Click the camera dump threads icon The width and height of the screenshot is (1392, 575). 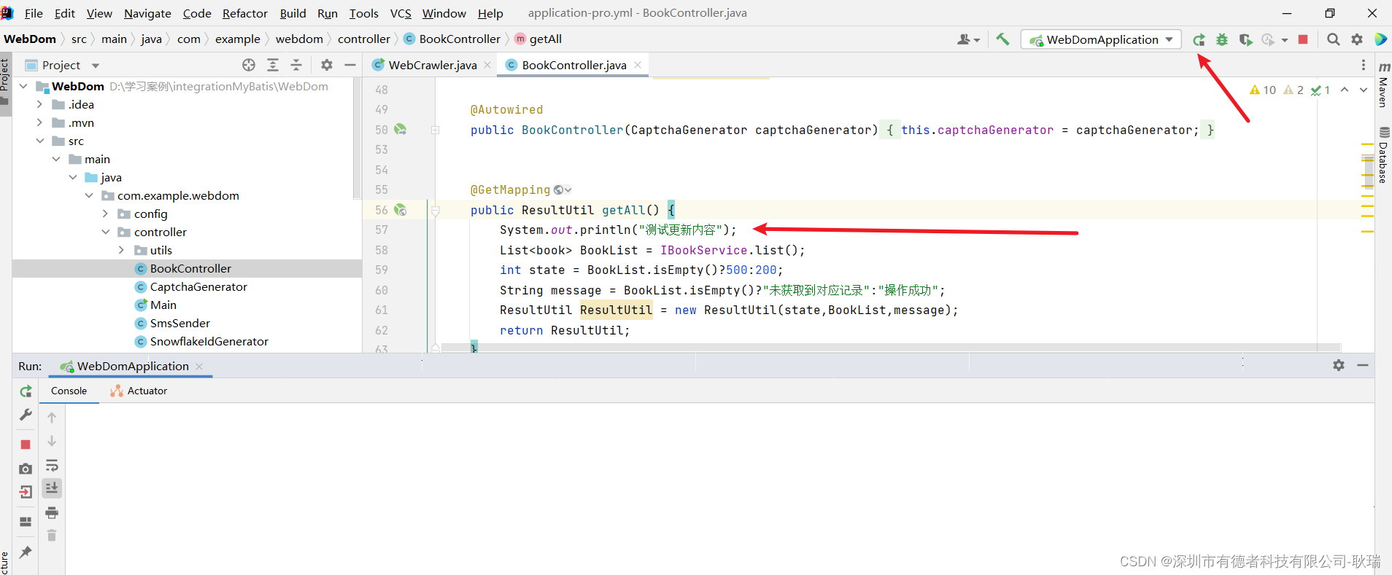tap(26, 469)
